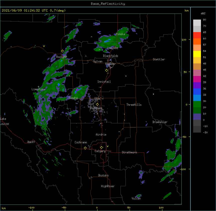Image resolution: width=216 pixels, height=211 pixels.
Task: Pick the light grey swatch between 80 and 70
Action: pyautogui.click(x=197, y=23)
